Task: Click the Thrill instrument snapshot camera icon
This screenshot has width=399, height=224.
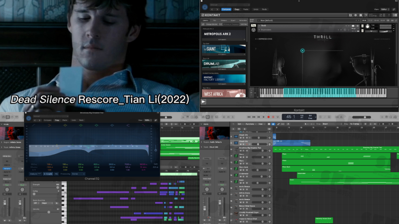Action: [353, 26]
